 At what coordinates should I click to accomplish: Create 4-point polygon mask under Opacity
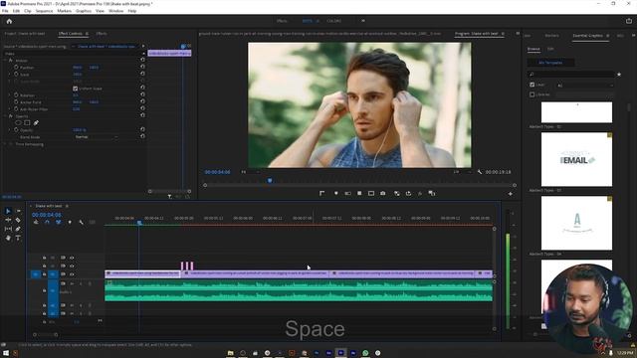pos(27,122)
